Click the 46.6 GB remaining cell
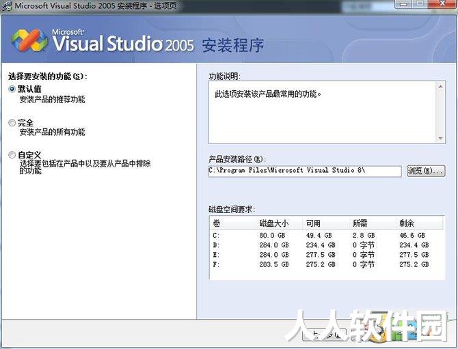Image resolution: width=458 pixels, height=349 pixels. tap(412, 236)
